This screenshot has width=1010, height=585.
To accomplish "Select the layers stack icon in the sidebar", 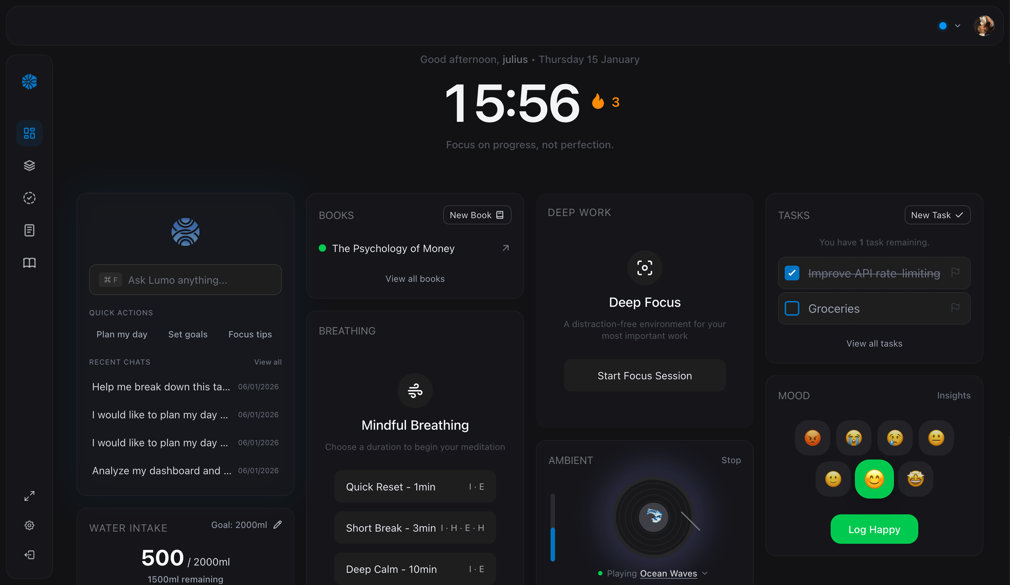I will 29,165.
